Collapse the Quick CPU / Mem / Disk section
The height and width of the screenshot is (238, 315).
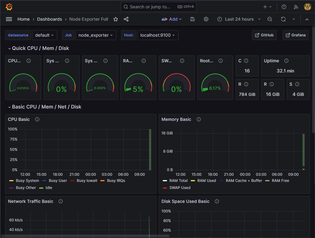pos(9,48)
